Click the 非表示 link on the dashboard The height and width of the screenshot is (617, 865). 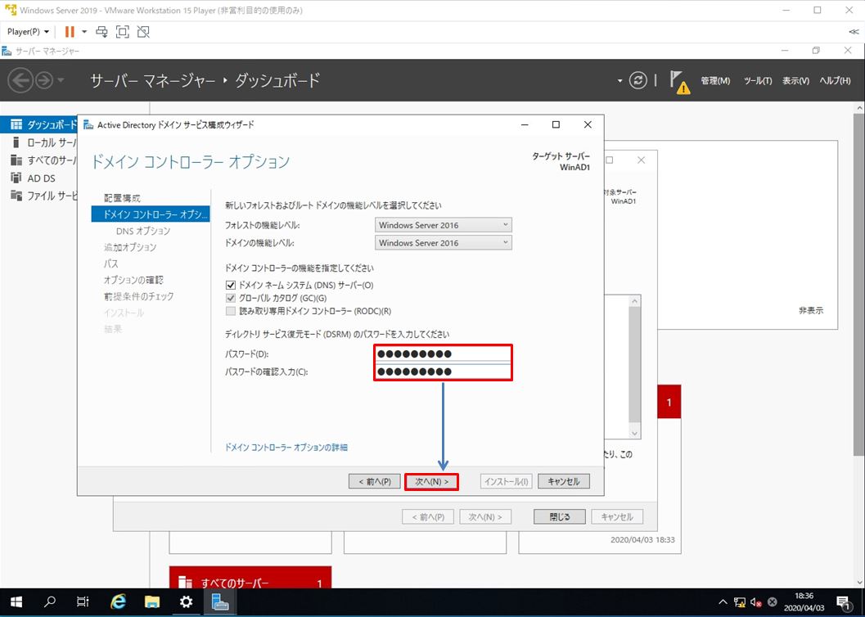coord(811,310)
